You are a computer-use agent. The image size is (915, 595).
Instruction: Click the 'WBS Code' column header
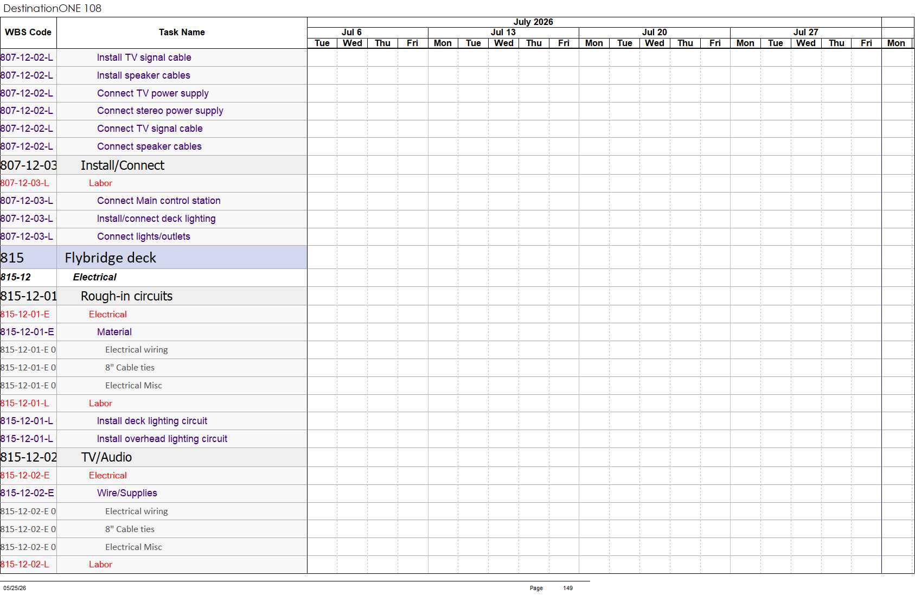tap(28, 33)
